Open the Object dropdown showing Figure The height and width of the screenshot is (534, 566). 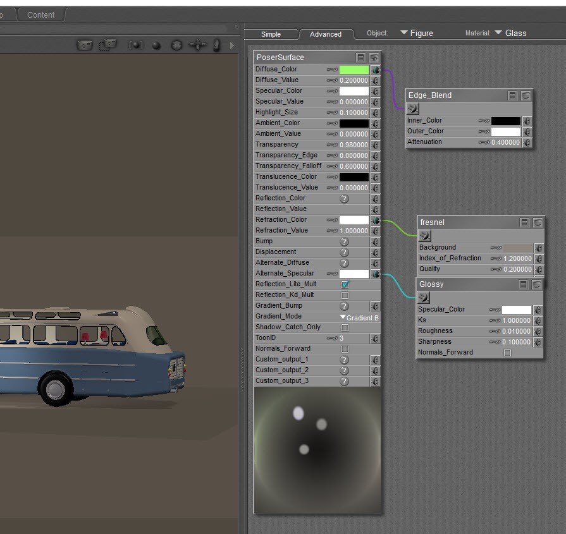[x=417, y=33]
